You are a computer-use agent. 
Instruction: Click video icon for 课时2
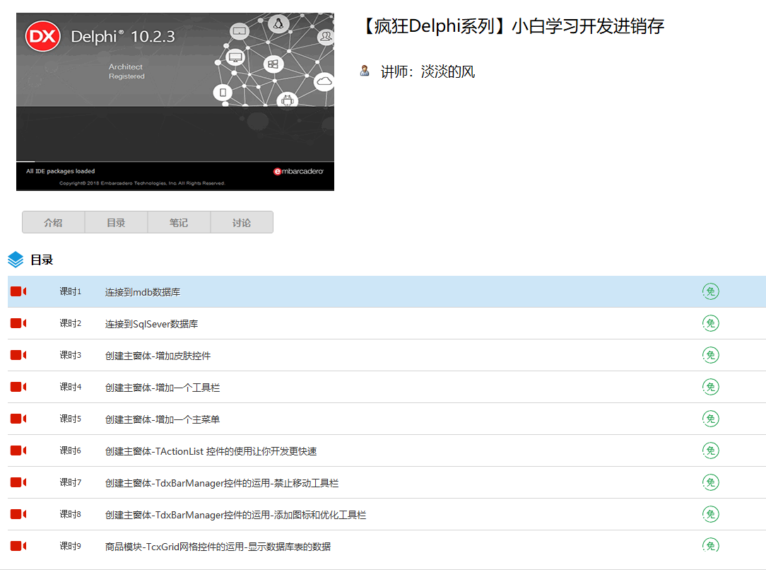(x=18, y=323)
